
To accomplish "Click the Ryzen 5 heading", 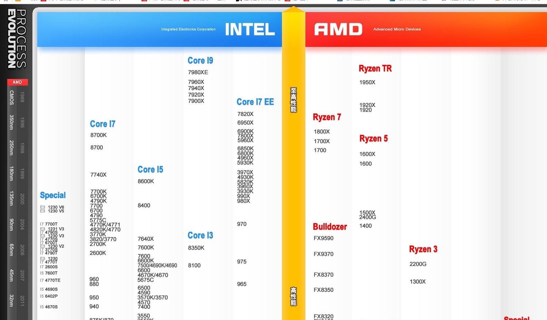I will click(373, 139).
